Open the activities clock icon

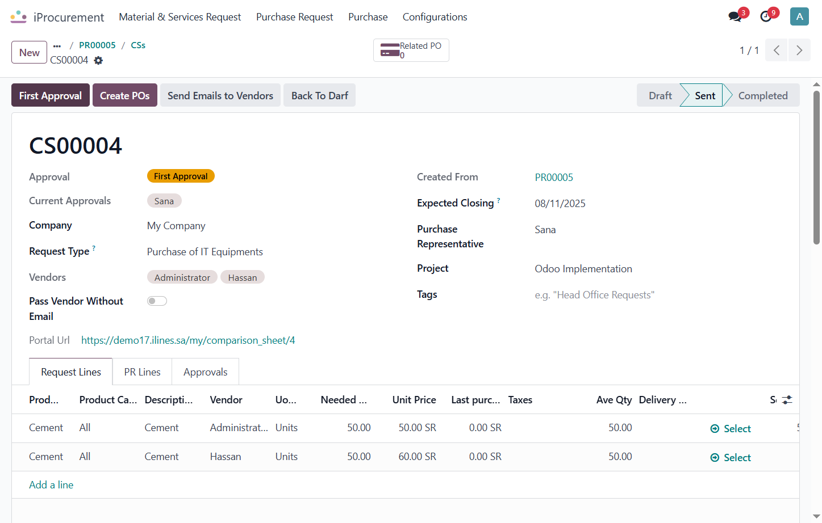[x=766, y=16]
